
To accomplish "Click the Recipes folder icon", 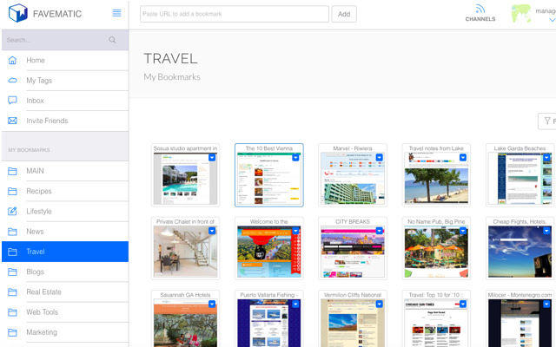I will (12, 192).
